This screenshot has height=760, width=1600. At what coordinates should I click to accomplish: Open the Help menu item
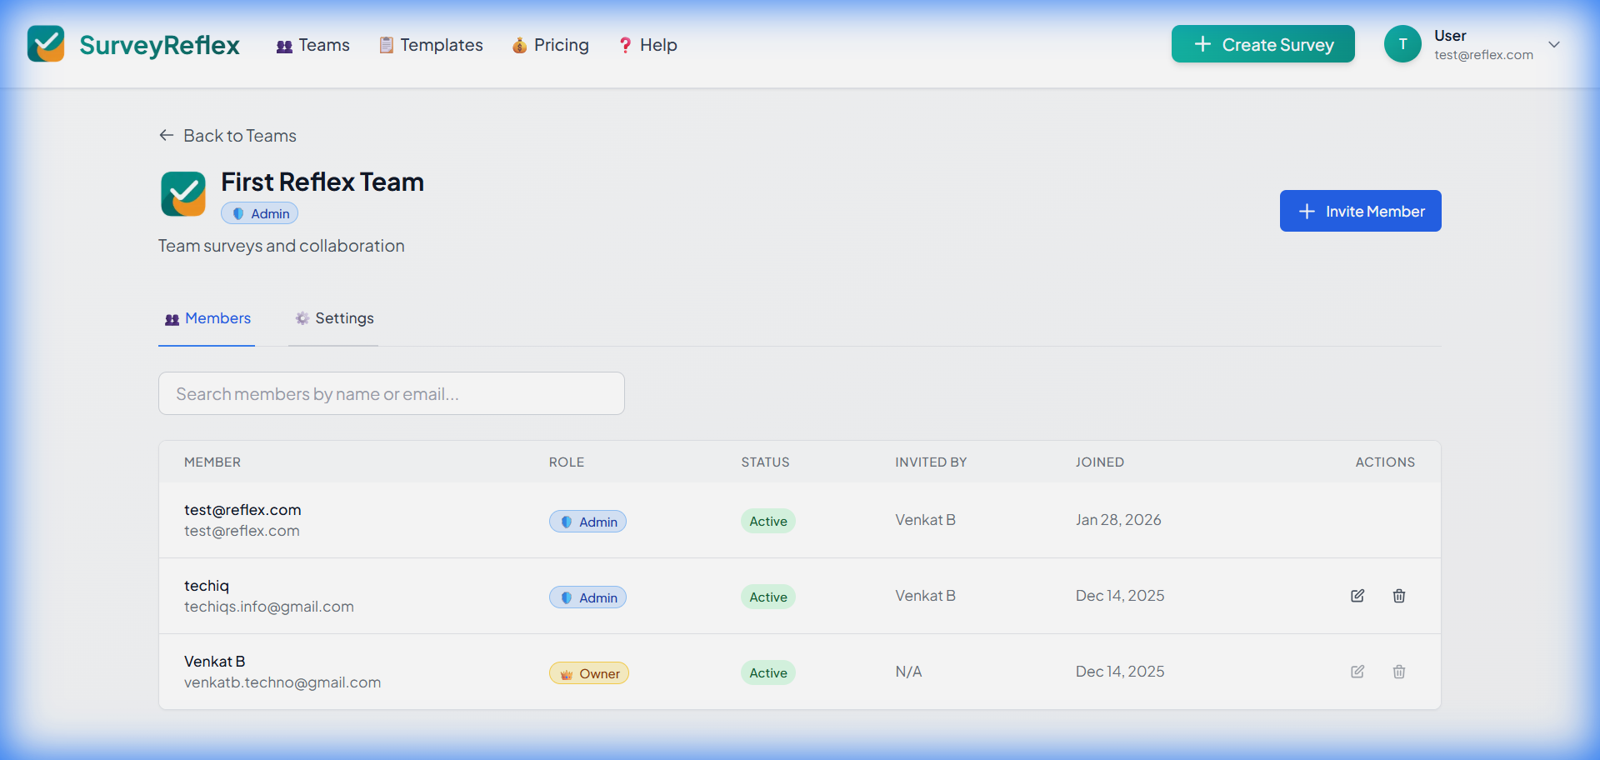coord(648,45)
